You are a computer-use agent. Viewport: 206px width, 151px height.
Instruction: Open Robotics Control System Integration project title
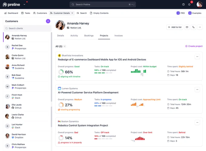tap(83, 125)
